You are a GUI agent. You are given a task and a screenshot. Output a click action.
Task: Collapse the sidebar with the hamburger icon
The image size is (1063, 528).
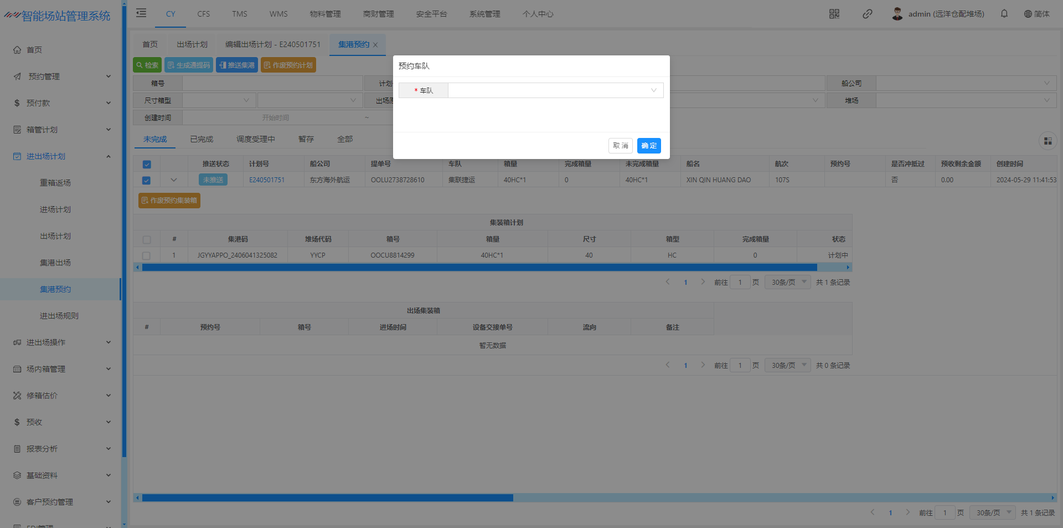point(141,13)
